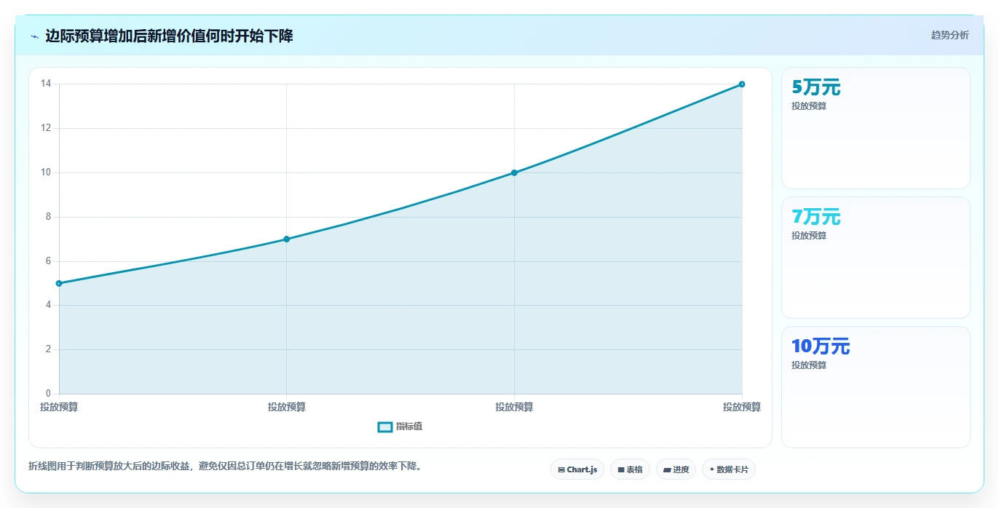The image size is (999, 508).
Task: Click the y-axis label 12
Action: tap(46, 128)
